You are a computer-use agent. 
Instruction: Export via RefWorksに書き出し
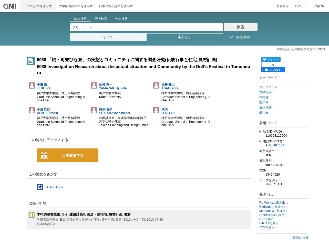274,203
